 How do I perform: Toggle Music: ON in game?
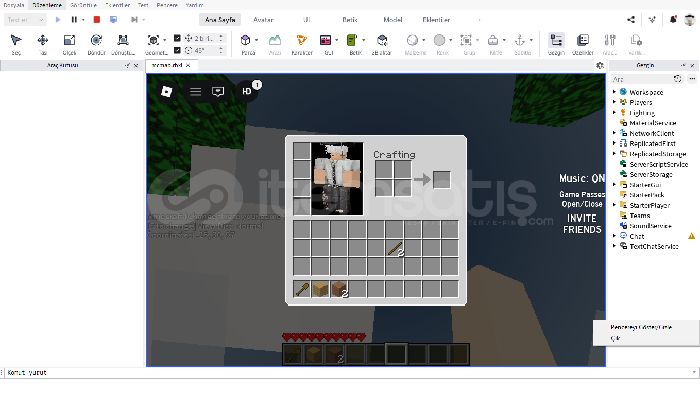pos(582,179)
